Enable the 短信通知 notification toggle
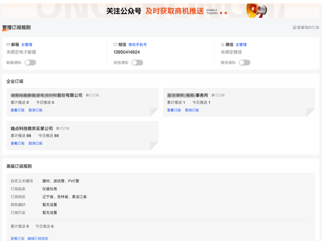Screen dimensions: 322x241 (x=137, y=63)
